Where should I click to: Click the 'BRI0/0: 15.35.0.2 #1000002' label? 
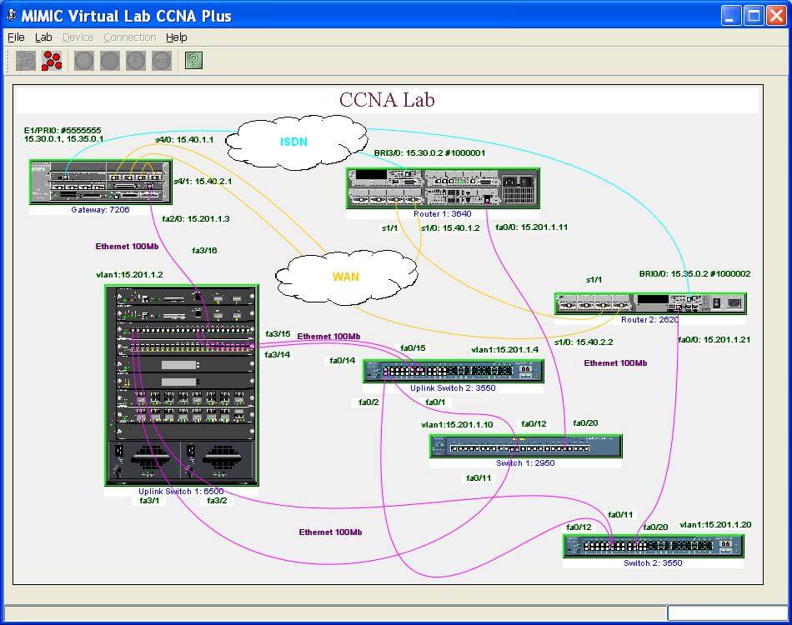tap(695, 273)
